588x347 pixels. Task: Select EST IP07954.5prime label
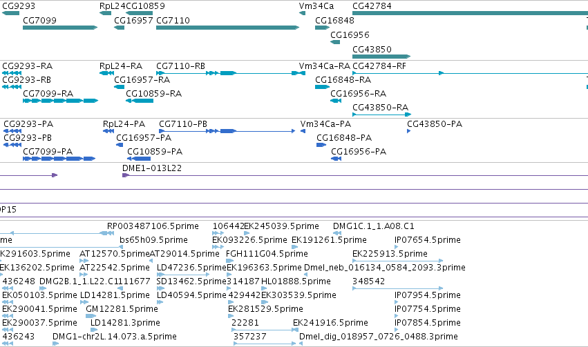428,295
